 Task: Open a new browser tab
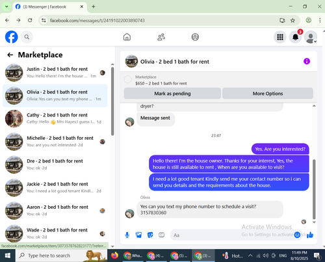point(94,7)
